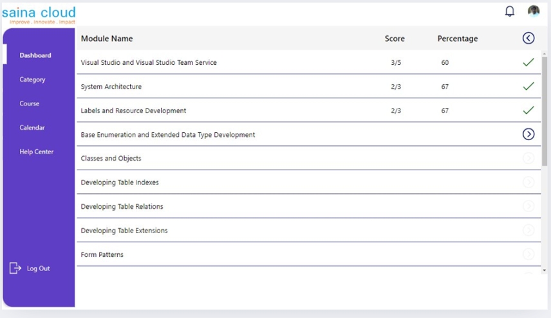
Task: Click checkmark for System Architecture module
Action: (528, 86)
